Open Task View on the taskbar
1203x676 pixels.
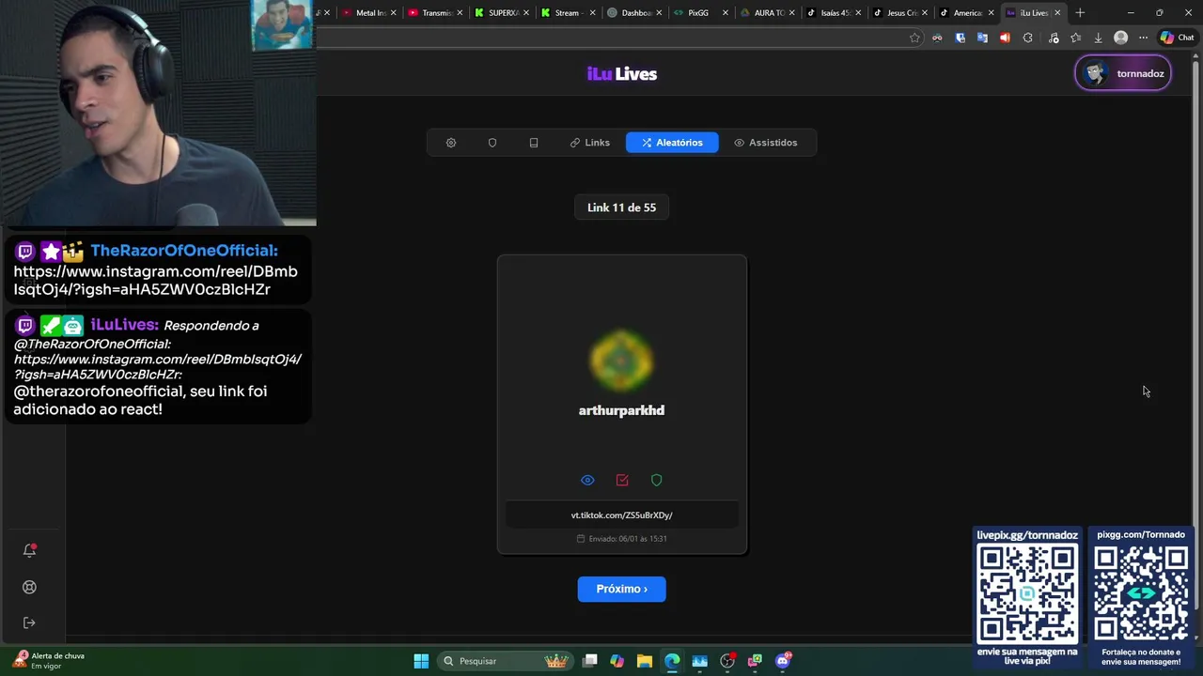pos(590,661)
